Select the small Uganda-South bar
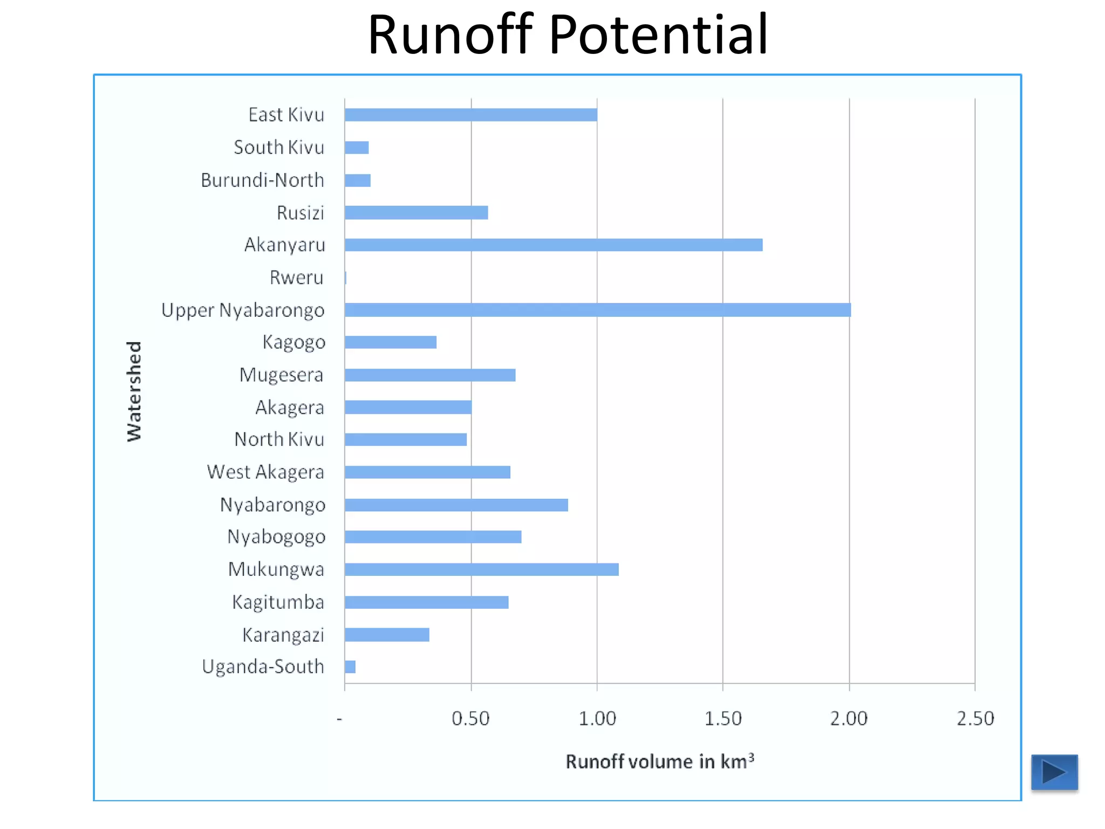Screen dimensions: 1105x829 (x=350, y=667)
